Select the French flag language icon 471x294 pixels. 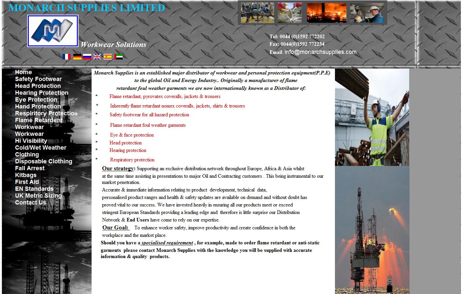point(66,57)
